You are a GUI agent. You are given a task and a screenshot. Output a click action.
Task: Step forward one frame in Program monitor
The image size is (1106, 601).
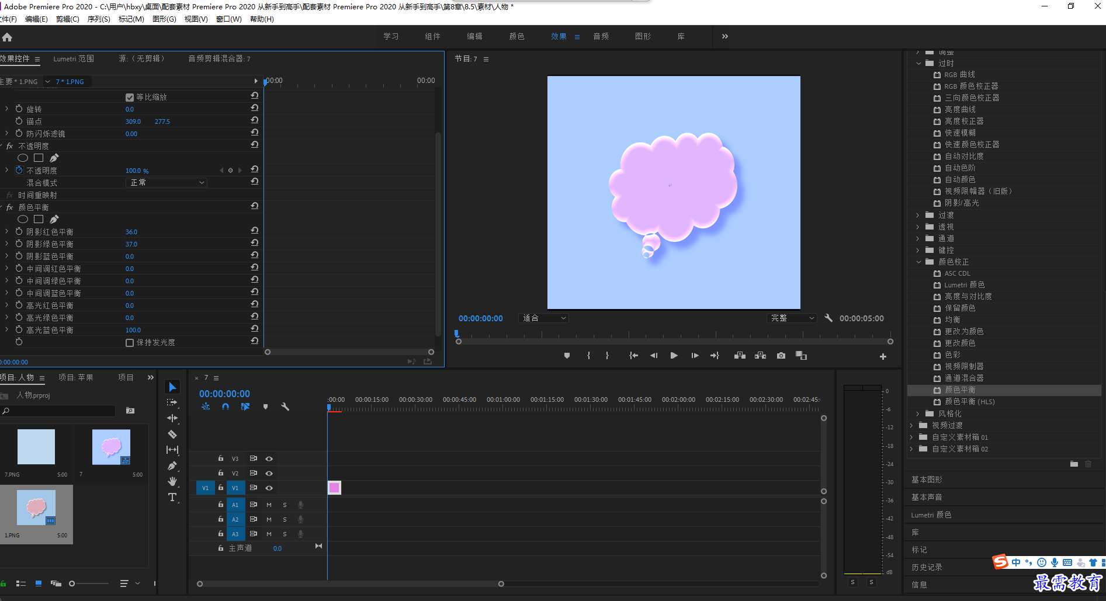695,356
